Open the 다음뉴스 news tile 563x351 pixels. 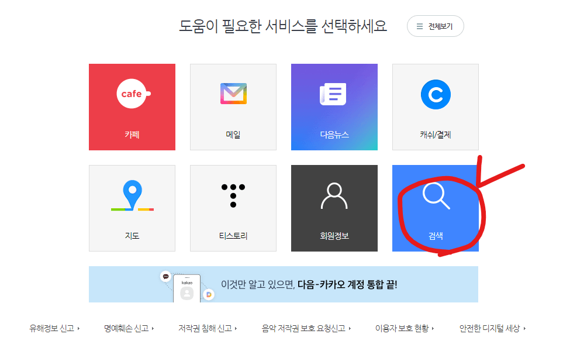(x=334, y=107)
